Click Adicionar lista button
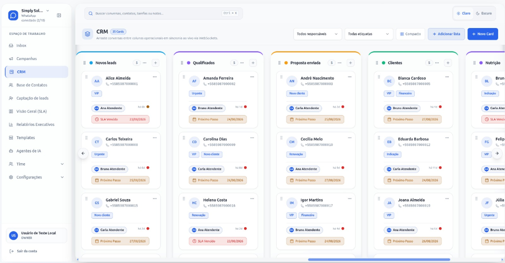505x263 pixels. [446, 34]
